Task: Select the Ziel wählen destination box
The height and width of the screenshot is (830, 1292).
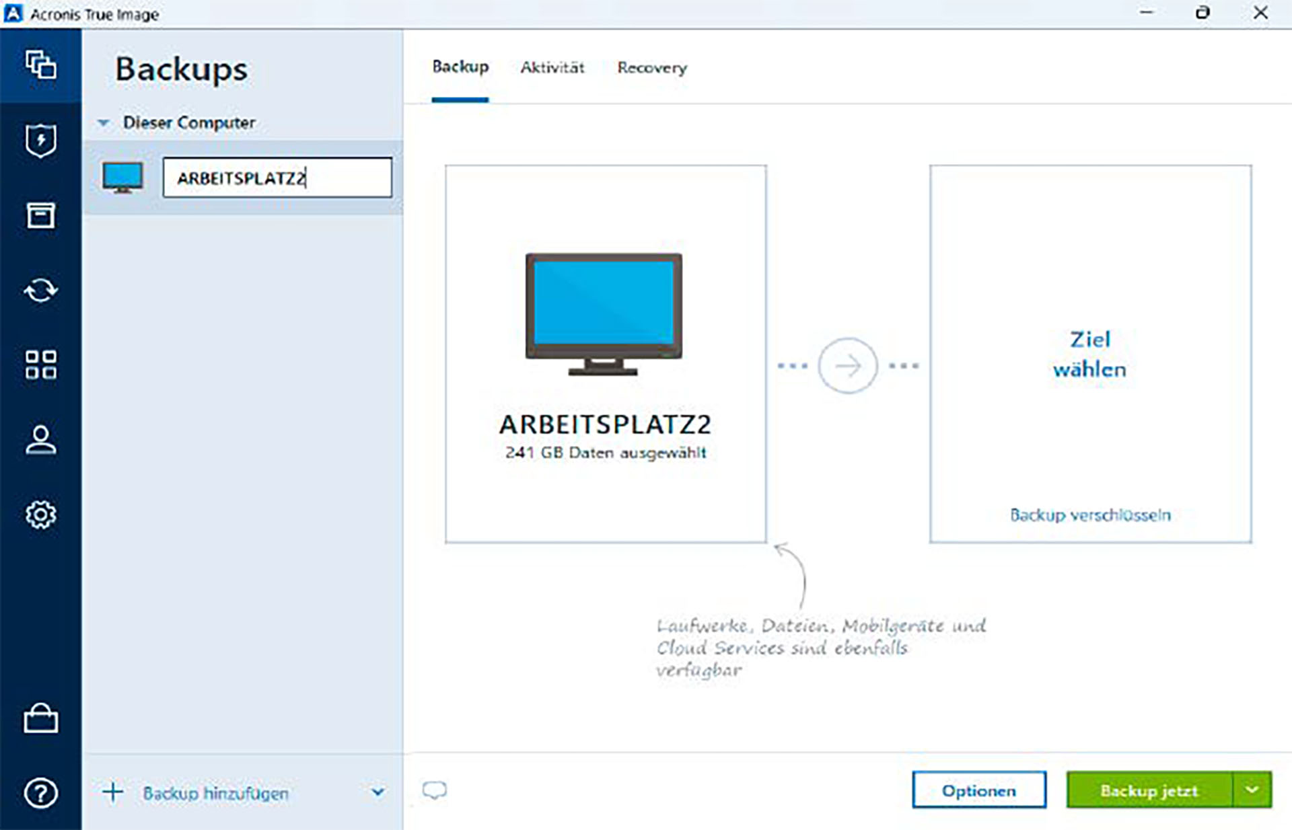Action: 1089,353
